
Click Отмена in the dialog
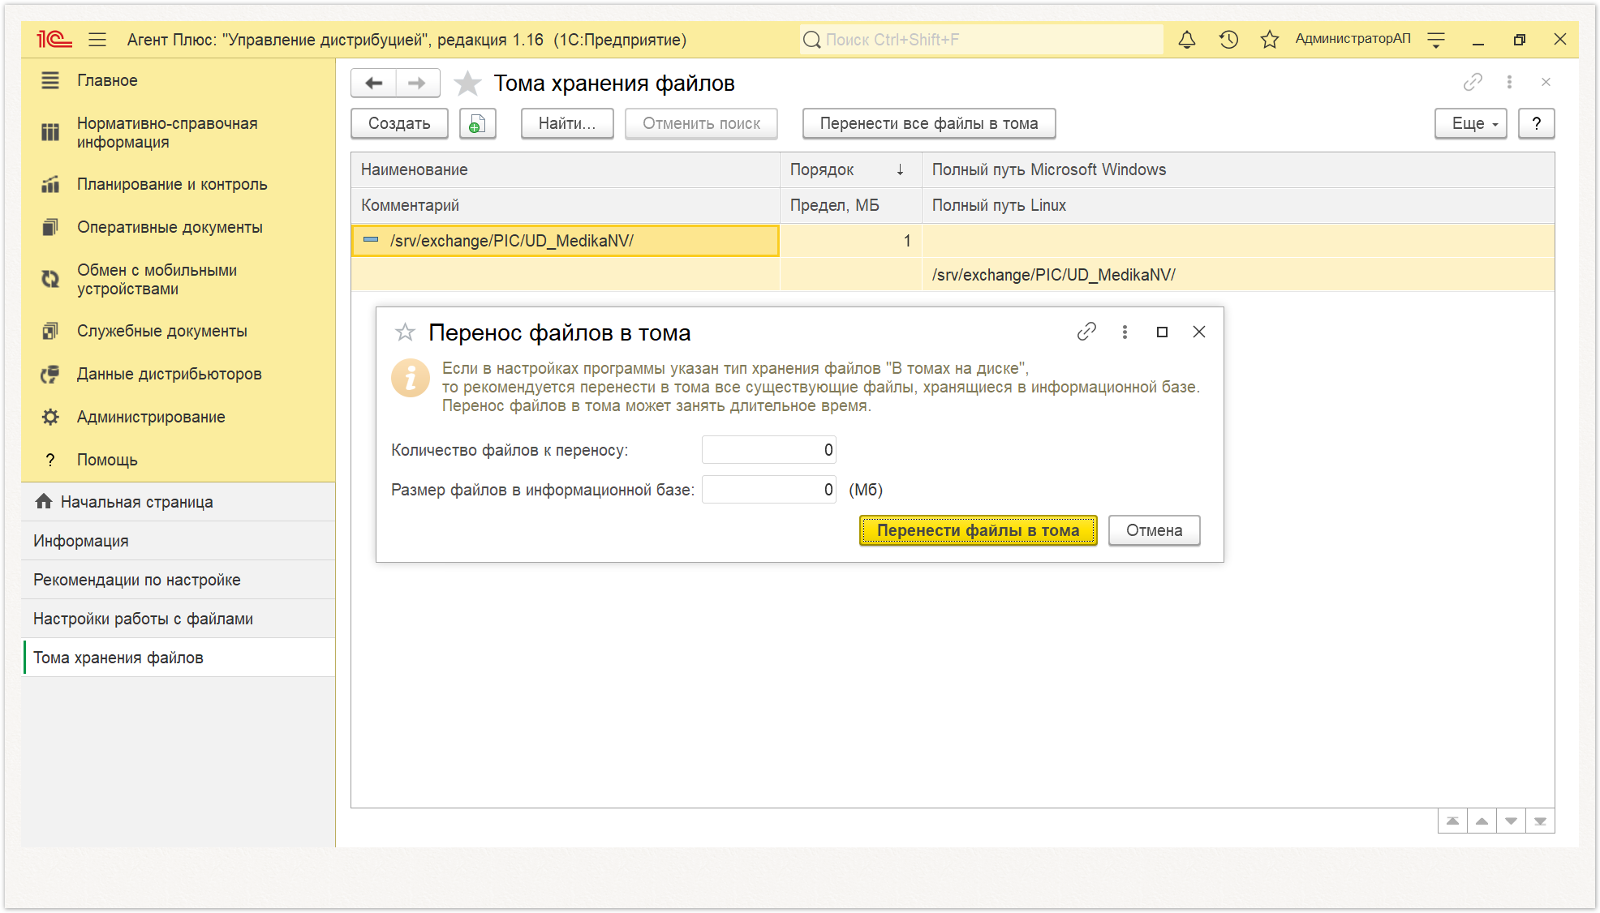[1154, 530]
